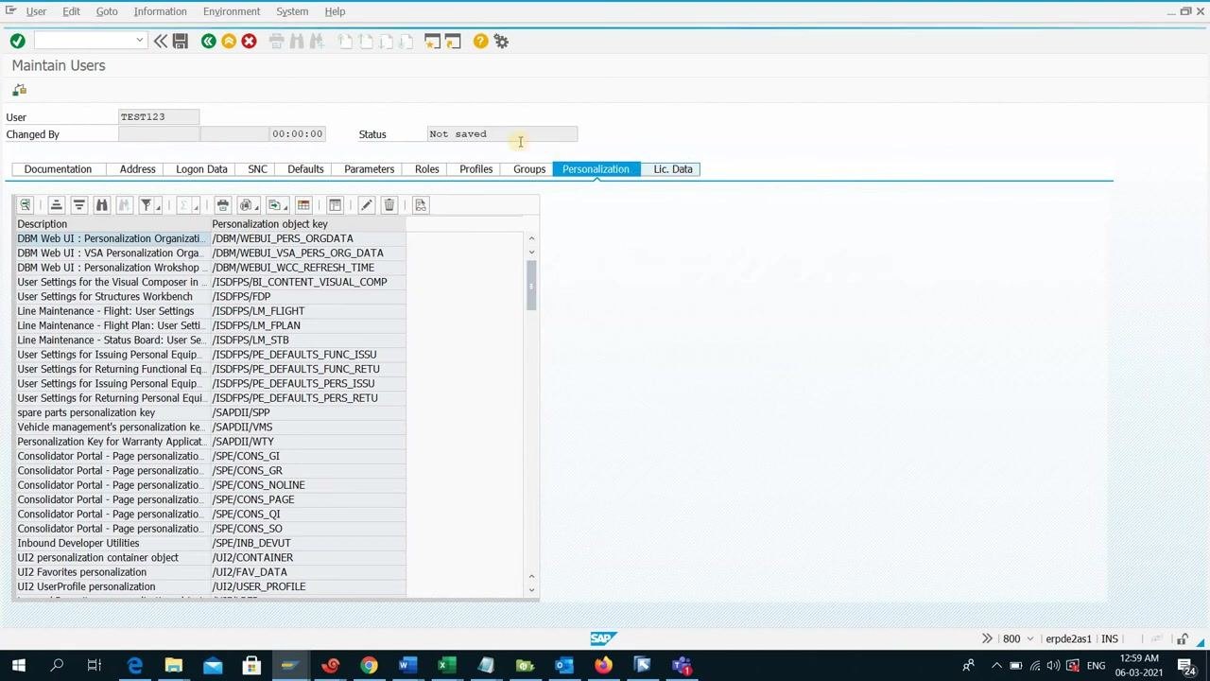
Task: Open the System menu
Action: coord(292,11)
